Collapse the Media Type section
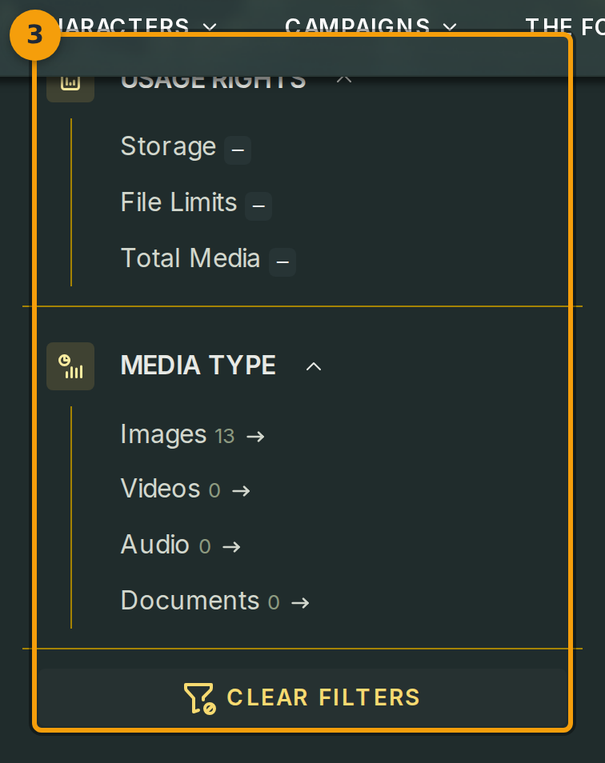Screen dimensions: 605x763 314,366
